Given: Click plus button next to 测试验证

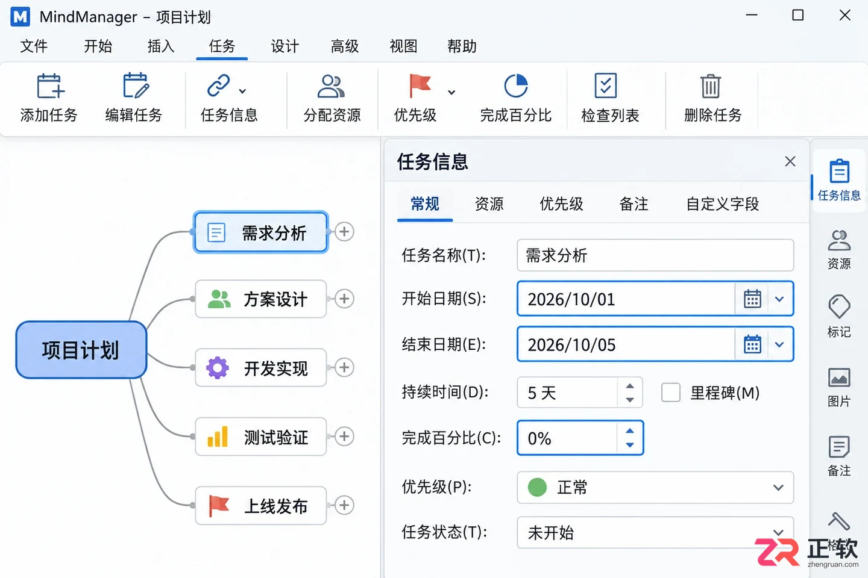Looking at the screenshot, I should point(344,436).
